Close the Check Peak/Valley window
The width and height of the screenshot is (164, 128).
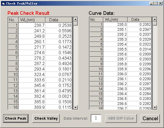click(160, 3)
